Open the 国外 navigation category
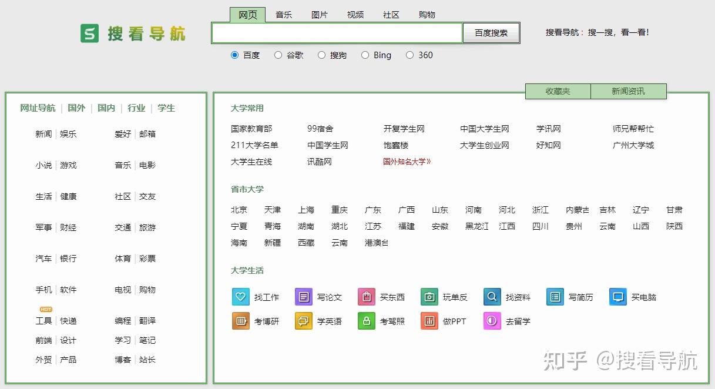The height and width of the screenshot is (389, 715). [76, 108]
